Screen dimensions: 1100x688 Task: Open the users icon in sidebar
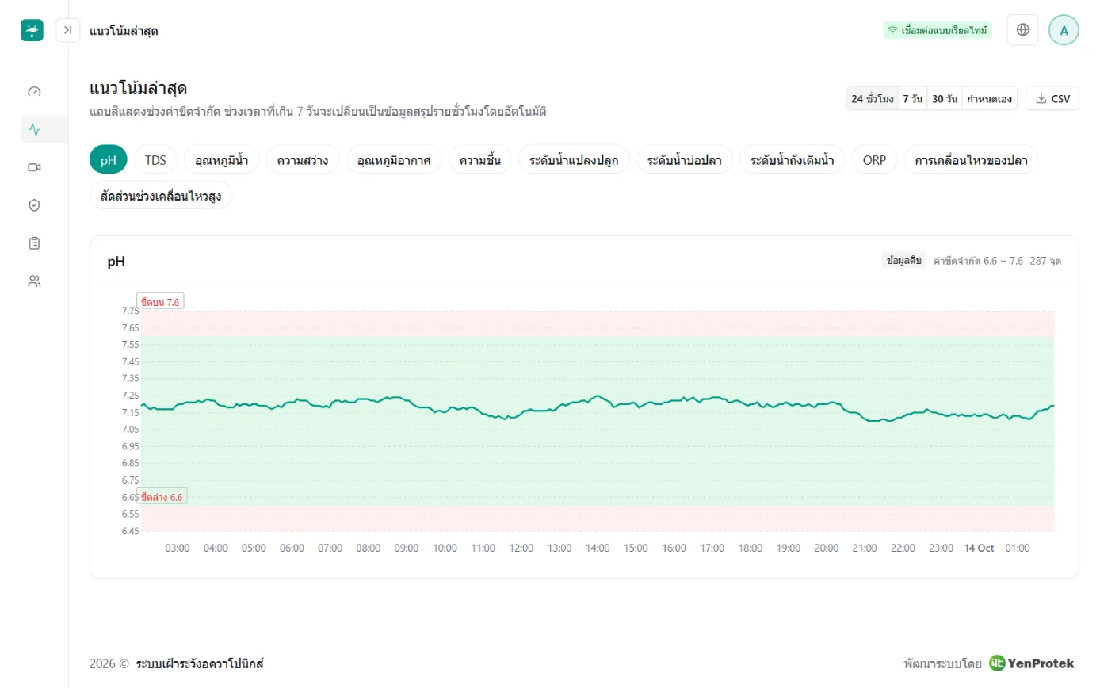point(34,281)
